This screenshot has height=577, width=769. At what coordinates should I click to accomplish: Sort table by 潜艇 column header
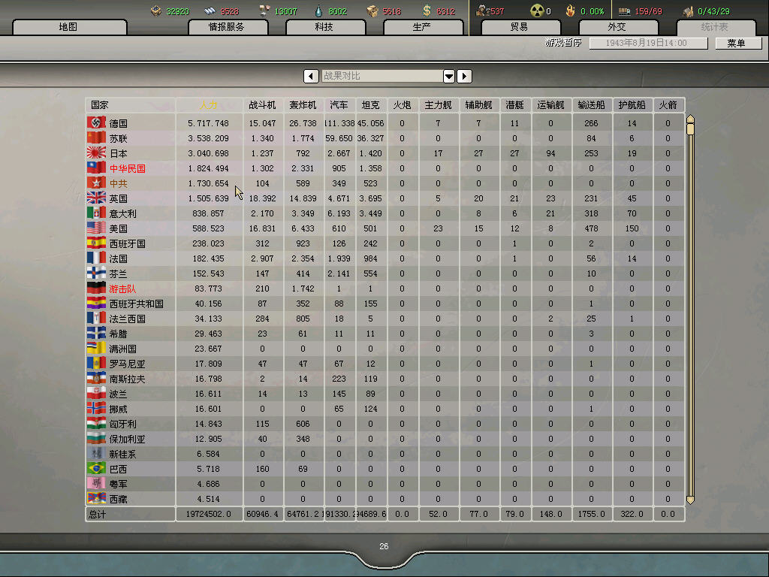[x=515, y=105]
